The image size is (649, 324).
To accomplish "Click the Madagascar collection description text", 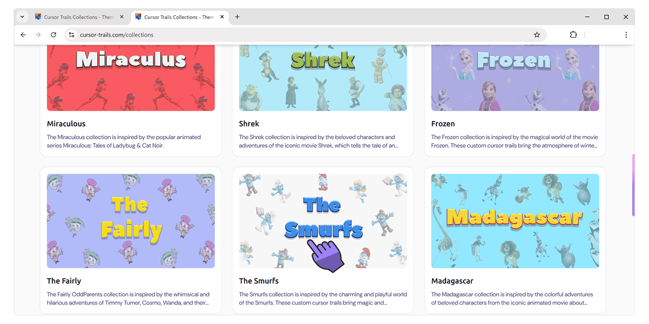I will tap(512, 299).
